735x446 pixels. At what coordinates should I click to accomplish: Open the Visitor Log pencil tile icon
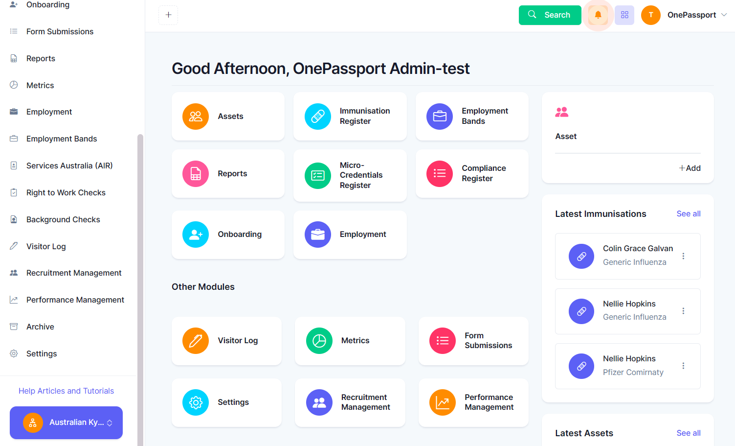click(x=196, y=341)
